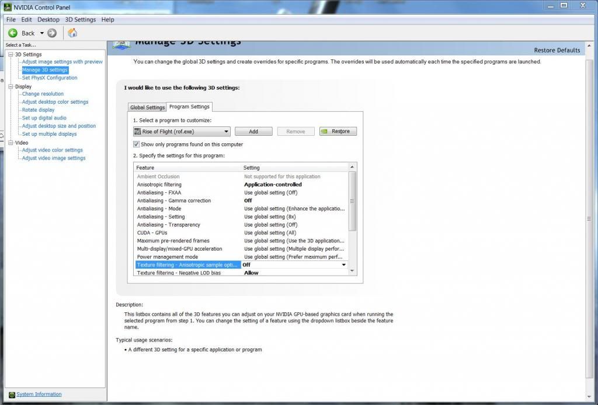The image size is (598, 405).
Task: Click the Forward arrow icon in toolbar
Action: coord(52,33)
